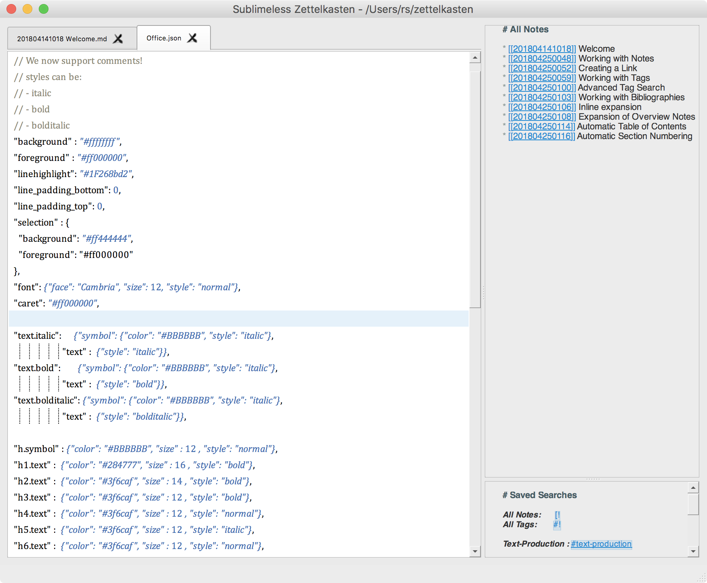This screenshot has height=583, width=707.
Task: Click the "h6.text" key
Action: 32,546
